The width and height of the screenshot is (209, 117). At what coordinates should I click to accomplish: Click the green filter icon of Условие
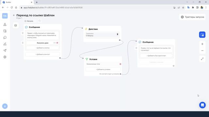pyautogui.click(x=87, y=59)
